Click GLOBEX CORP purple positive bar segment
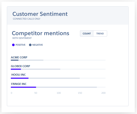The width and height of the screenshot is (137, 114). 16,69
